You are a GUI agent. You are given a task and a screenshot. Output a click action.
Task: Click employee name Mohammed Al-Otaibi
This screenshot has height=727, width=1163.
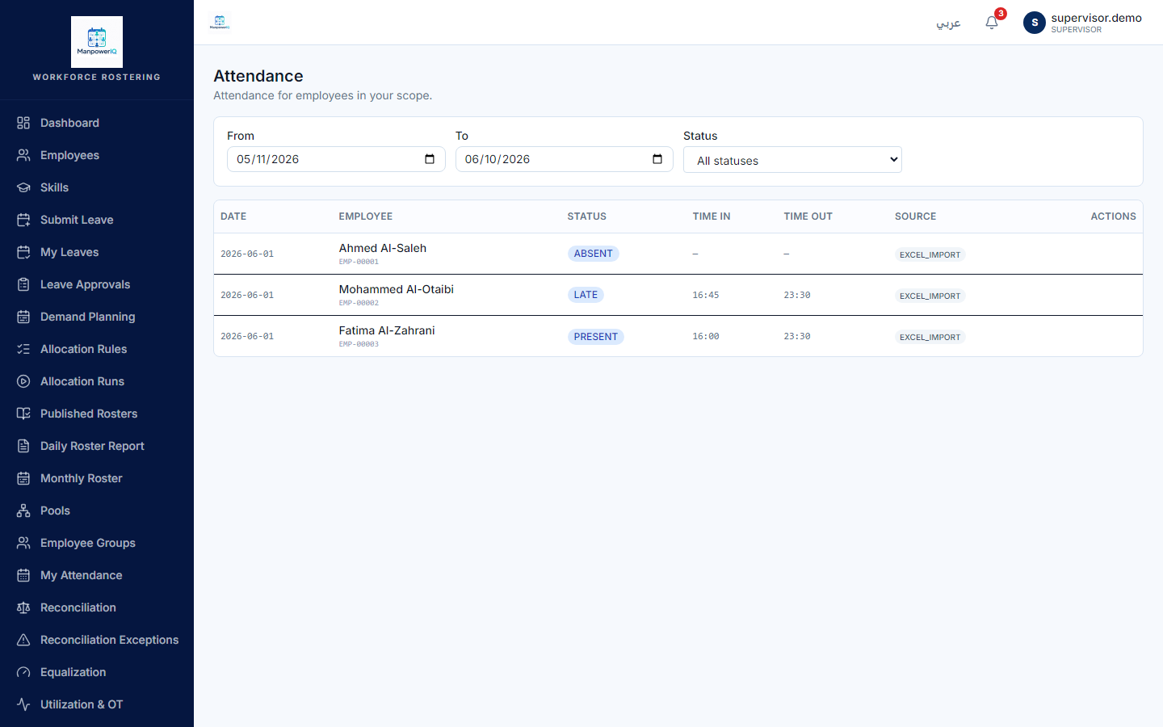(397, 289)
